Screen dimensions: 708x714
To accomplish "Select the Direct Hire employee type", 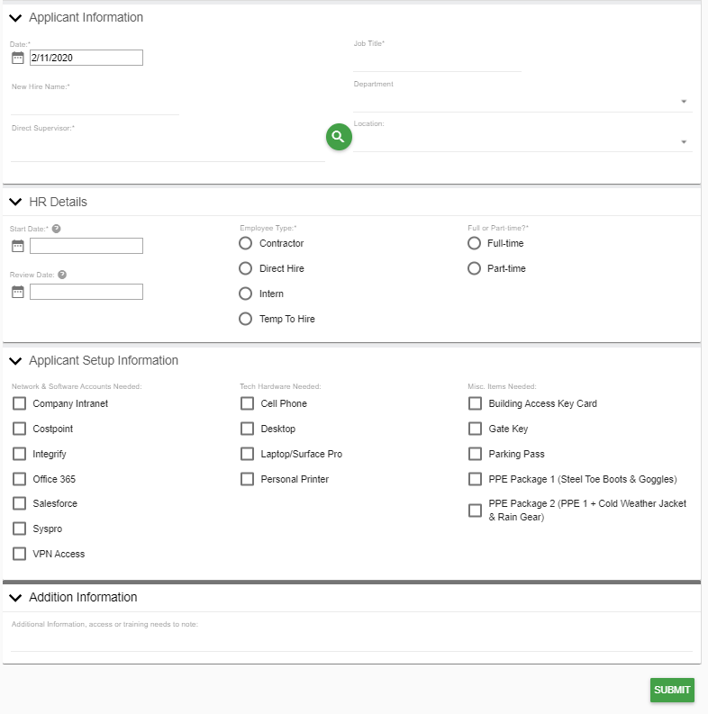I will (x=245, y=268).
